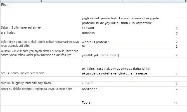
Task: Select the "Aksam: 2 kücük dilim" dinner cell
Action: coord(41,53)
